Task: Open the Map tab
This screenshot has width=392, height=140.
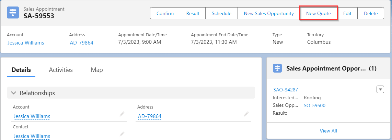Action: (97, 70)
